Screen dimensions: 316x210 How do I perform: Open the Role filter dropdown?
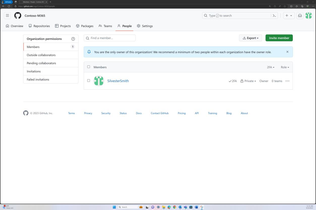coord(285,67)
